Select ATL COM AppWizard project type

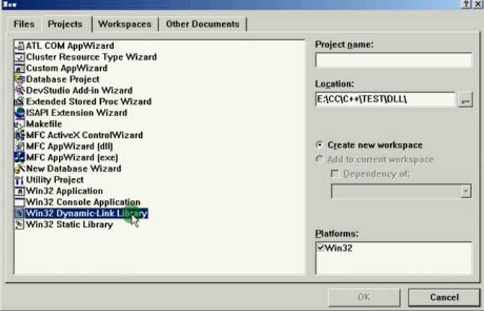pyautogui.click(x=70, y=46)
